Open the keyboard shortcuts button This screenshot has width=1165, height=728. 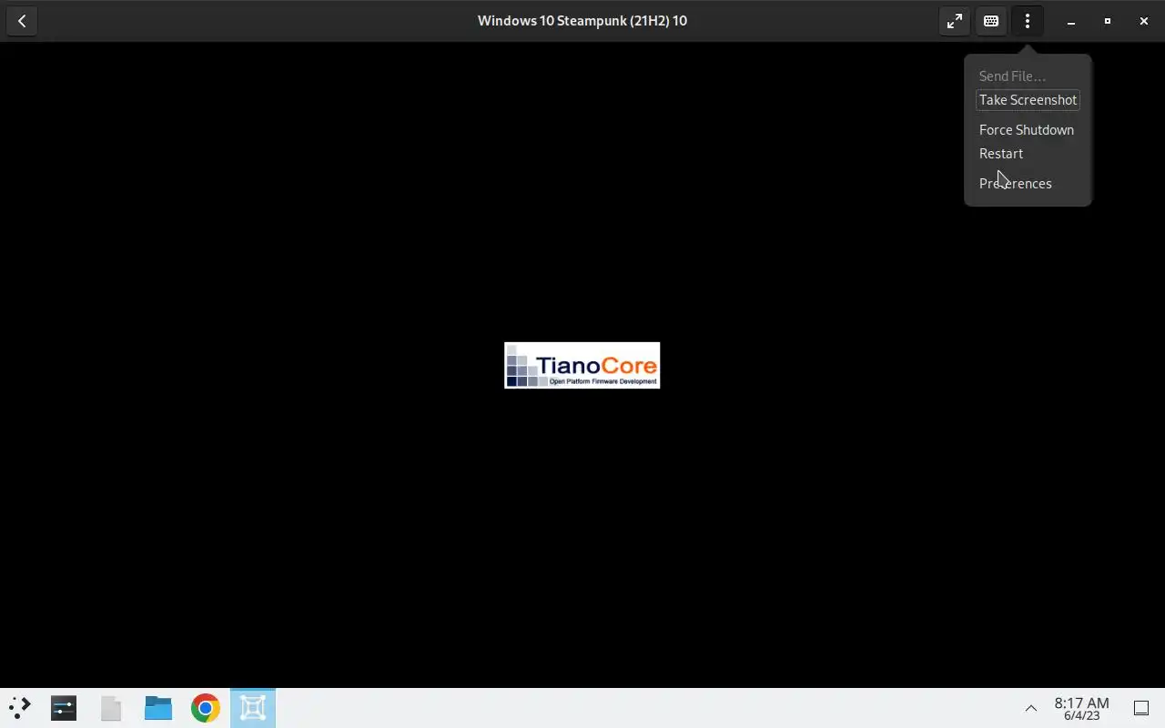point(991,21)
